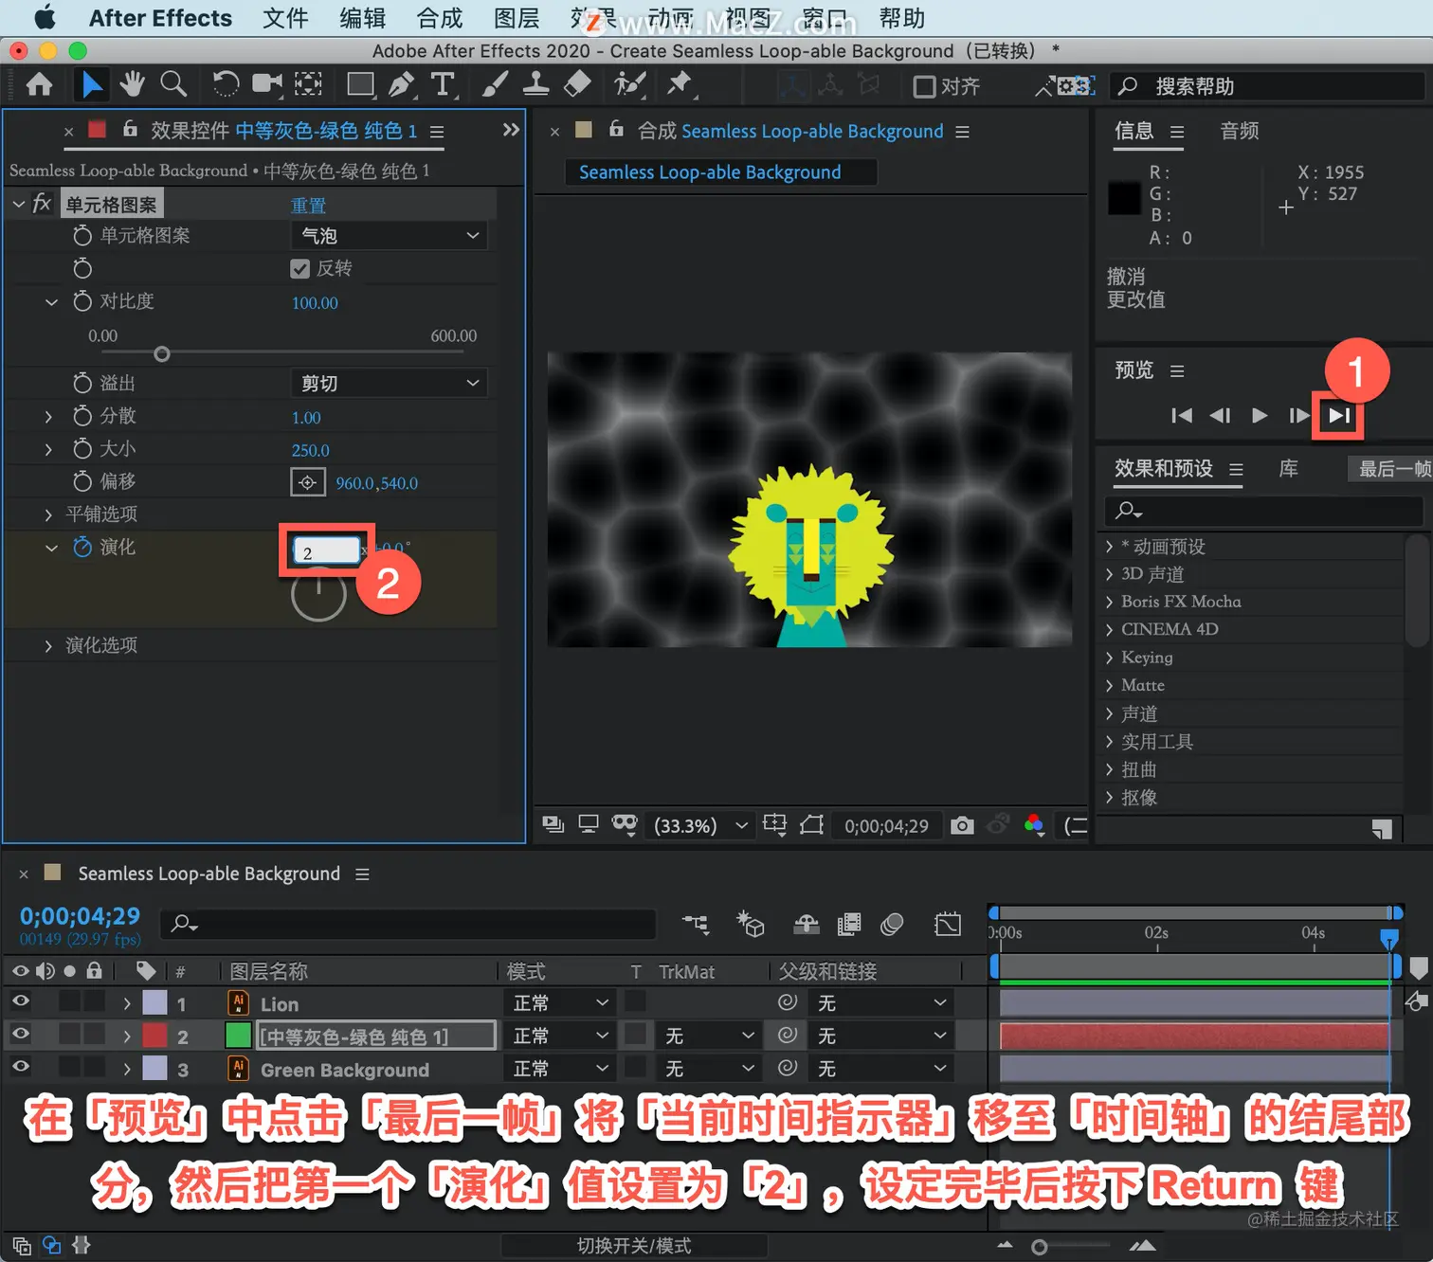Toggle the 大小 stopwatch

[82, 448]
